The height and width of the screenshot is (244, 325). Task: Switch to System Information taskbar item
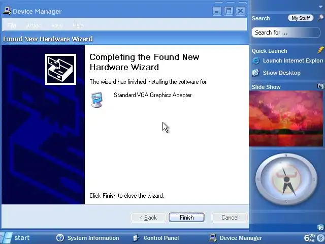click(88, 238)
